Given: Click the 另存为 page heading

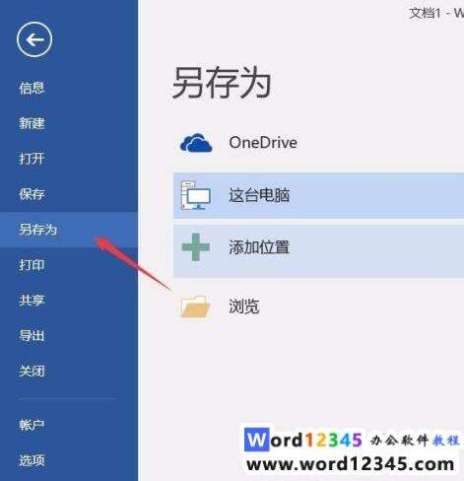Looking at the screenshot, I should click(x=222, y=82).
